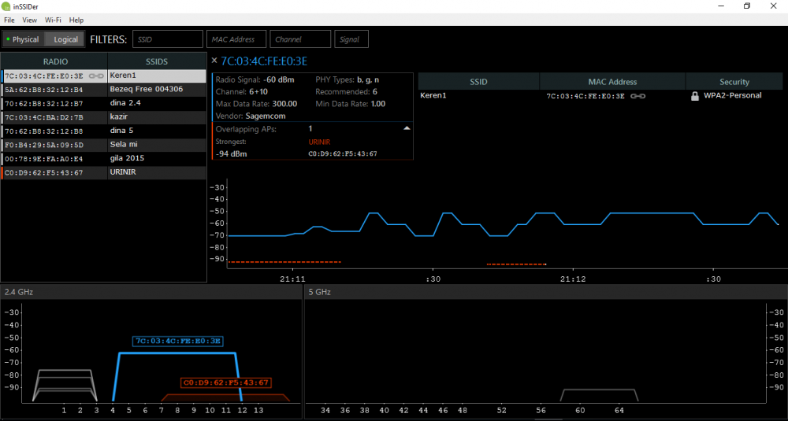Image resolution: width=788 pixels, height=421 pixels.
Task: Click the URINIR strongest overlapping AP name
Action: (x=319, y=142)
